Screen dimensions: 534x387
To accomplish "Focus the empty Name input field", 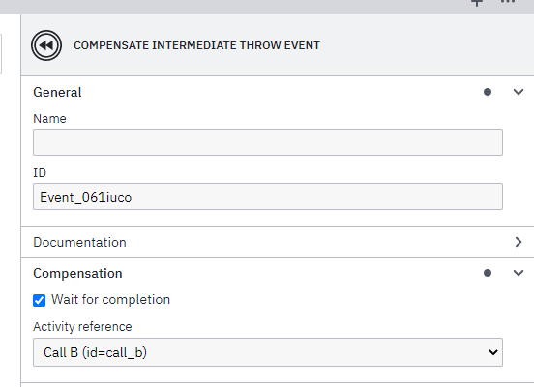I will tap(268, 143).
